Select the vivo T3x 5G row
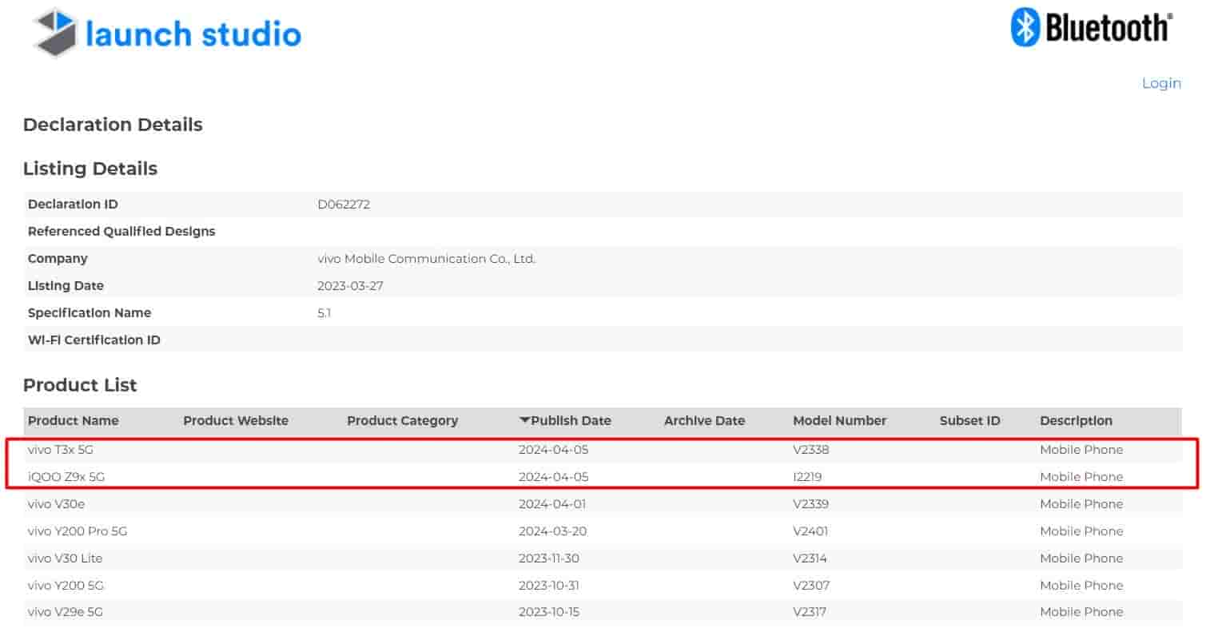 pos(61,450)
